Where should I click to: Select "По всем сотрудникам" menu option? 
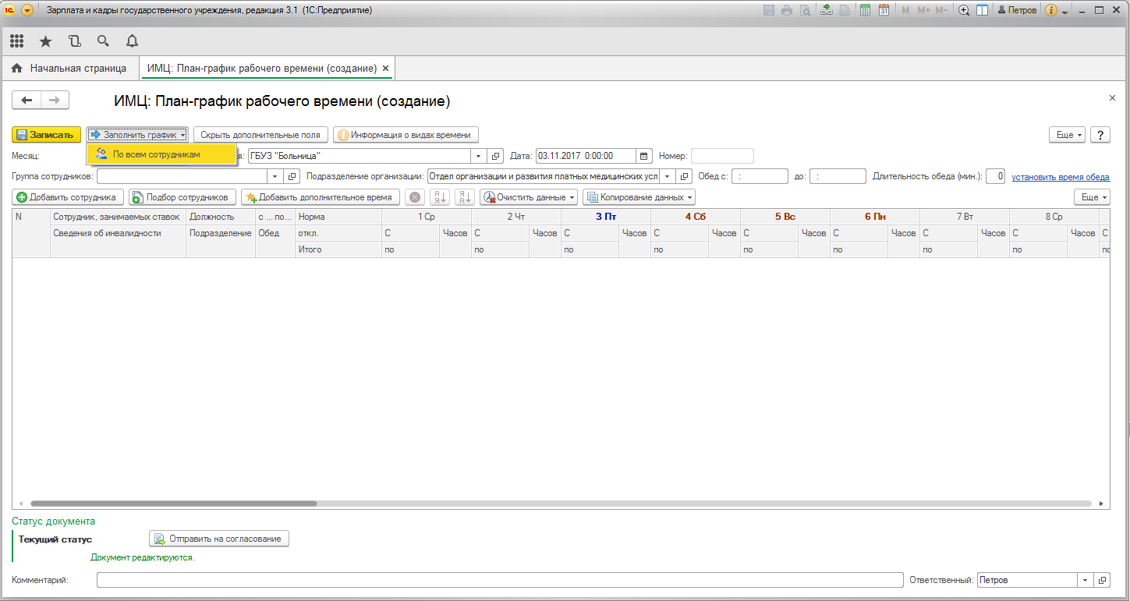(156, 154)
